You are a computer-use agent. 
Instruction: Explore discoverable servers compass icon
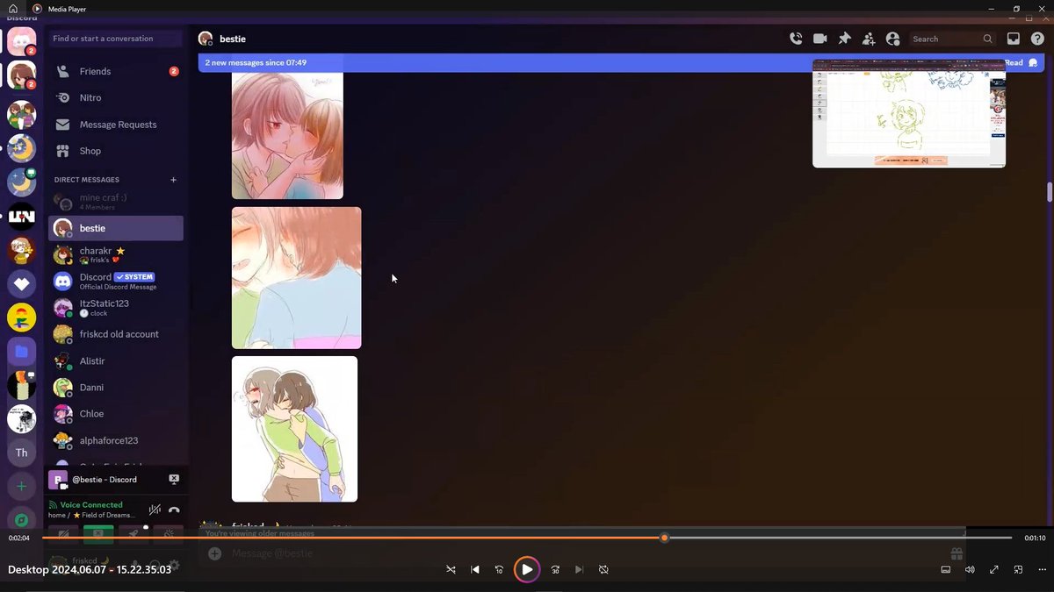tap(21, 519)
